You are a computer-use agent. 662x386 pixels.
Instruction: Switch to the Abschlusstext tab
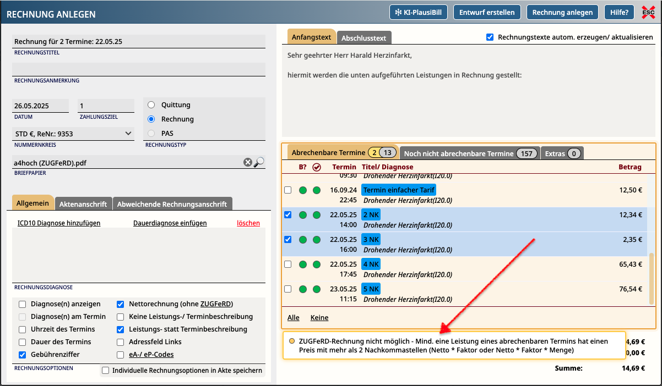tap(364, 38)
